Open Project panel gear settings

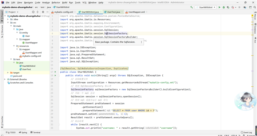pos(43,12)
